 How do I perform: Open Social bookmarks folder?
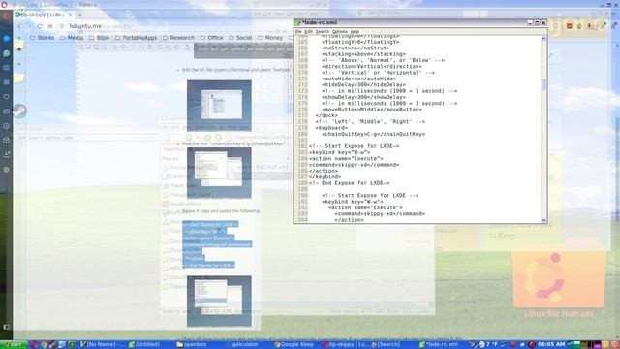240,38
